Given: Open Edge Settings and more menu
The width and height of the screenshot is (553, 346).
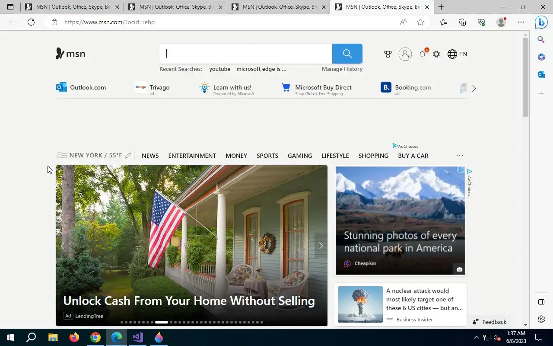Looking at the screenshot, I should pyautogui.click(x=521, y=22).
